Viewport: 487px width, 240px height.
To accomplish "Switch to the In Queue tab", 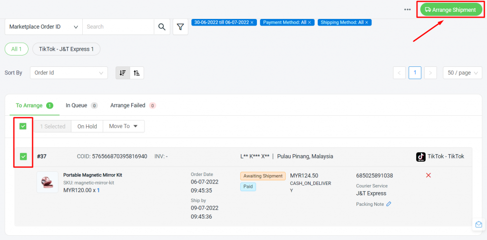I will point(82,106).
